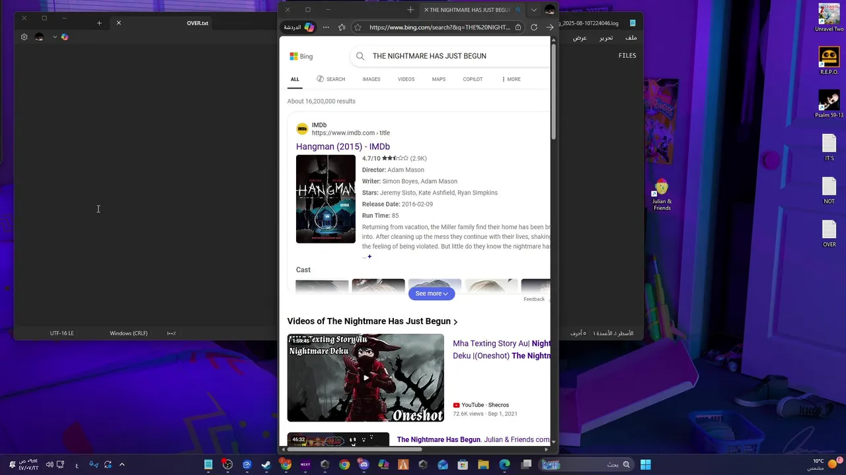Viewport: 846px width, 475px height.
Task: Open the تحرير menu in background Notepad
Action: pyautogui.click(x=606, y=38)
